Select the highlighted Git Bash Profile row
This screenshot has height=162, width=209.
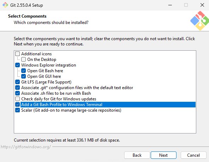click(108, 105)
